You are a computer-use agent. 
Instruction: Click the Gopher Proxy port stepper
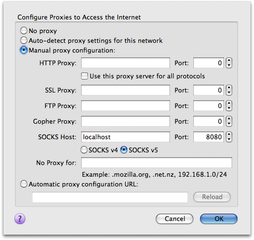click(229, 121)
